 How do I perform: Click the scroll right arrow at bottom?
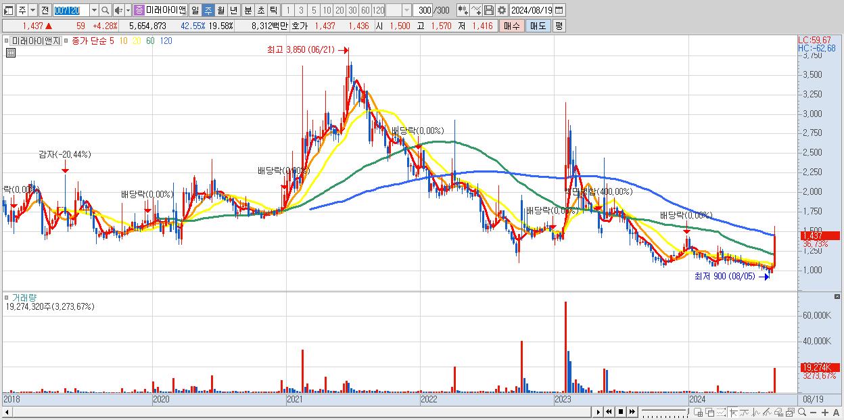(598, 412)
